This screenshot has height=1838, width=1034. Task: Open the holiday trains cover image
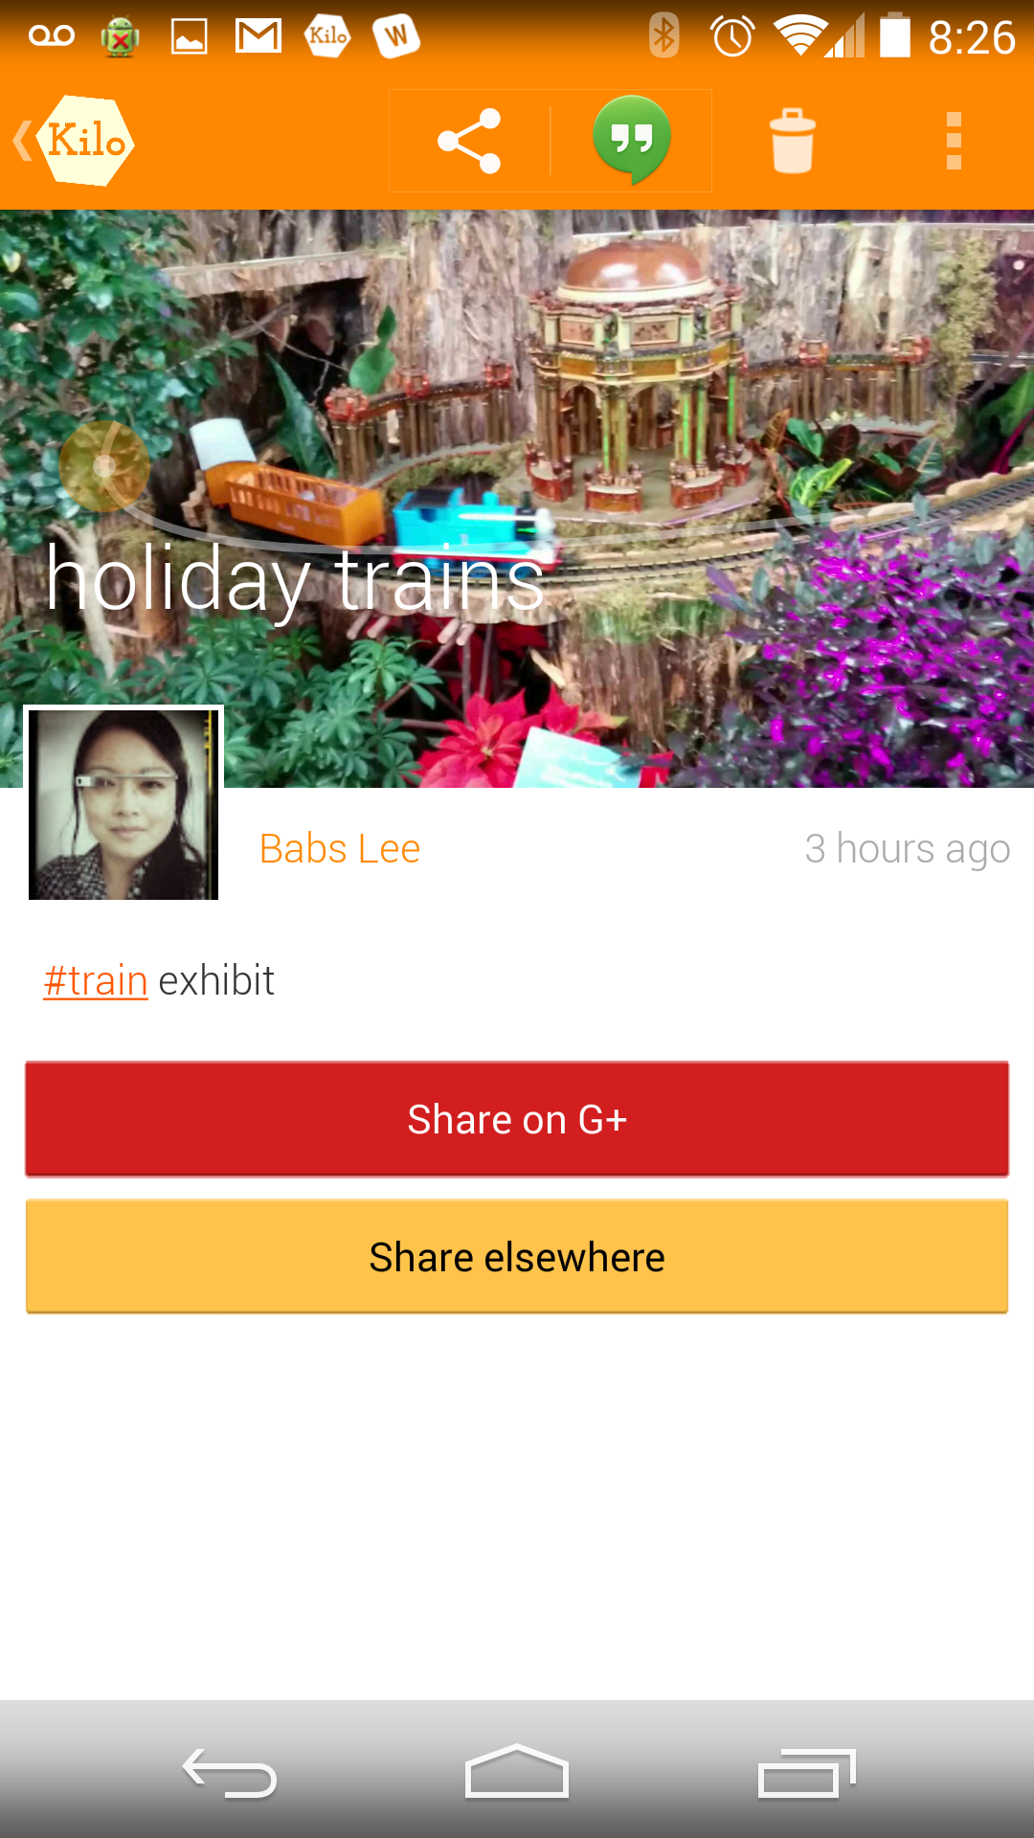(x=517, y=499)
